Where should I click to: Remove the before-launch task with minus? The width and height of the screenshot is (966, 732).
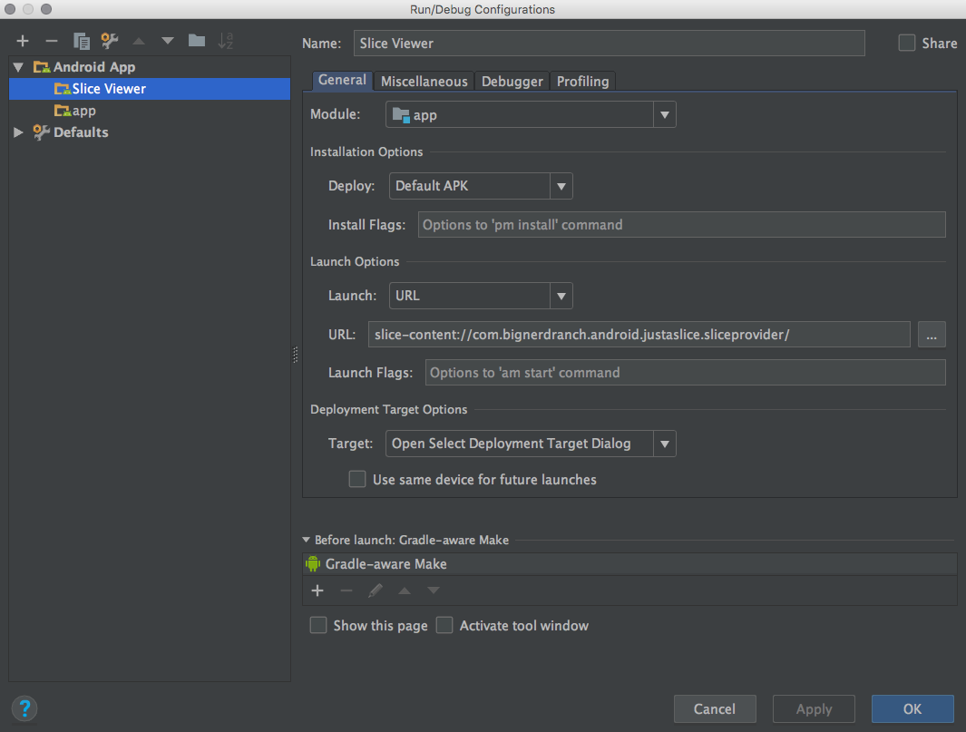point(346,590)
